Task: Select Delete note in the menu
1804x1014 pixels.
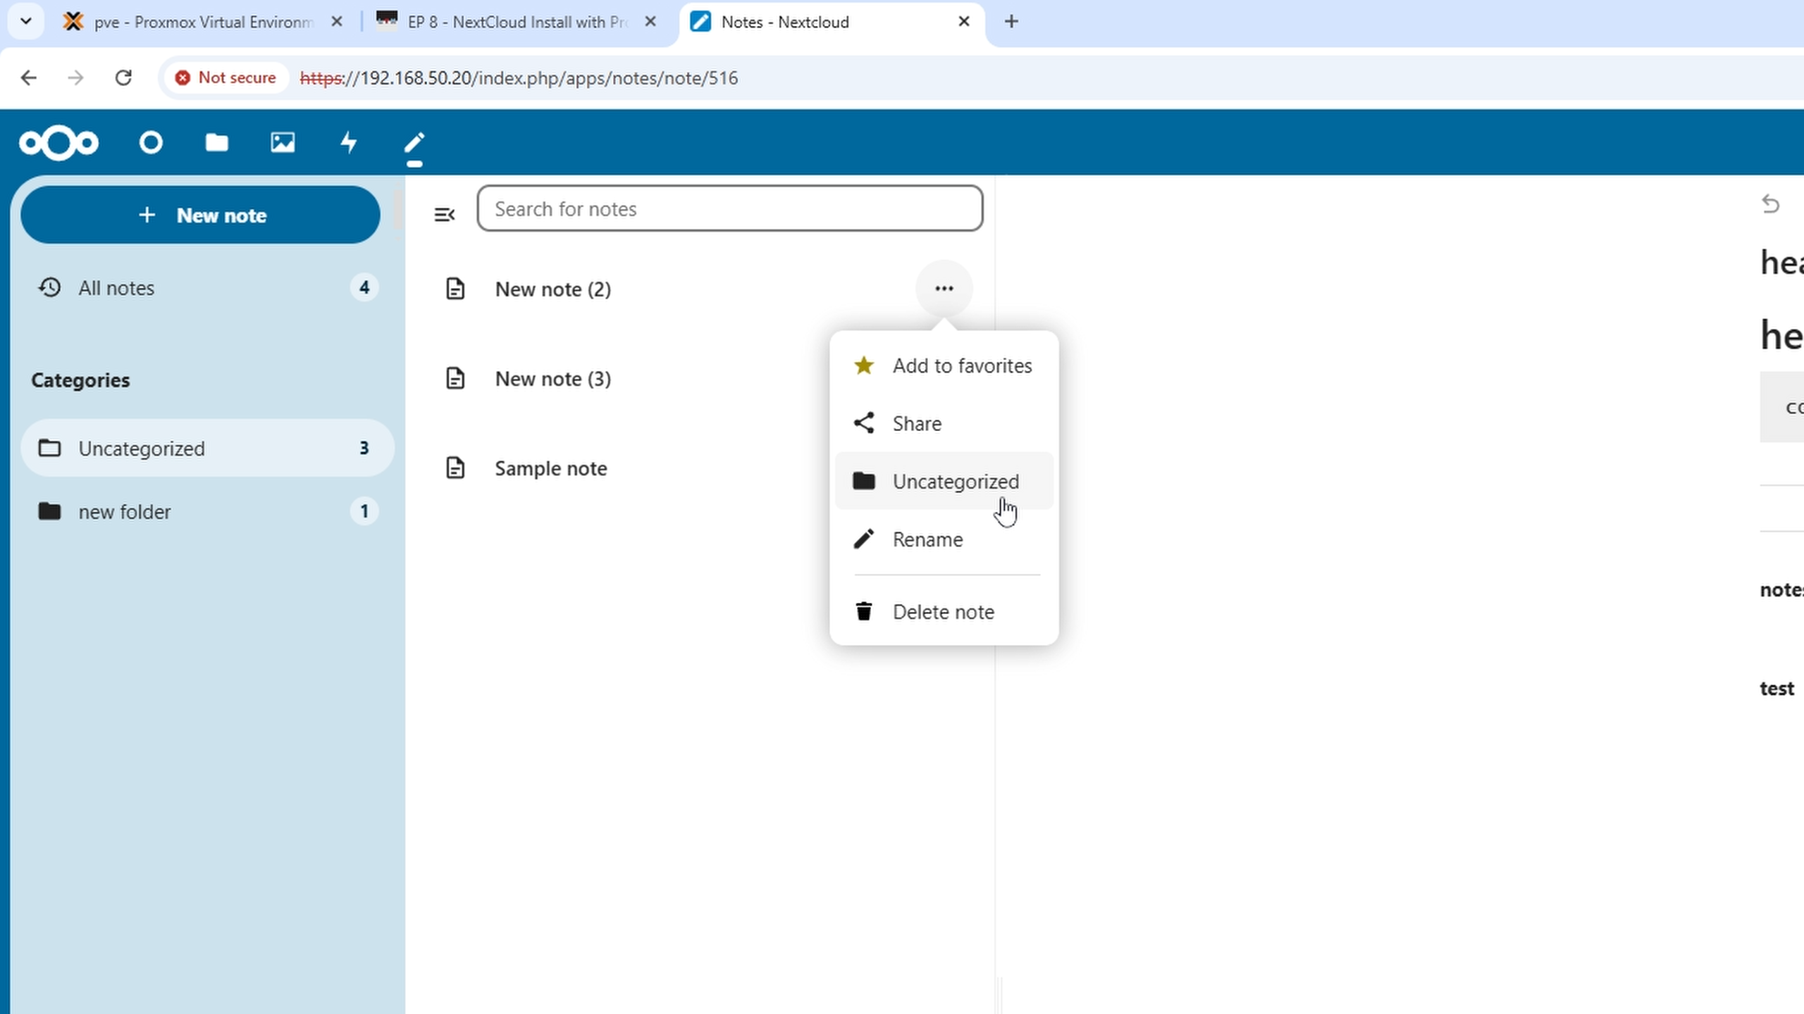Action: point(944,612)
